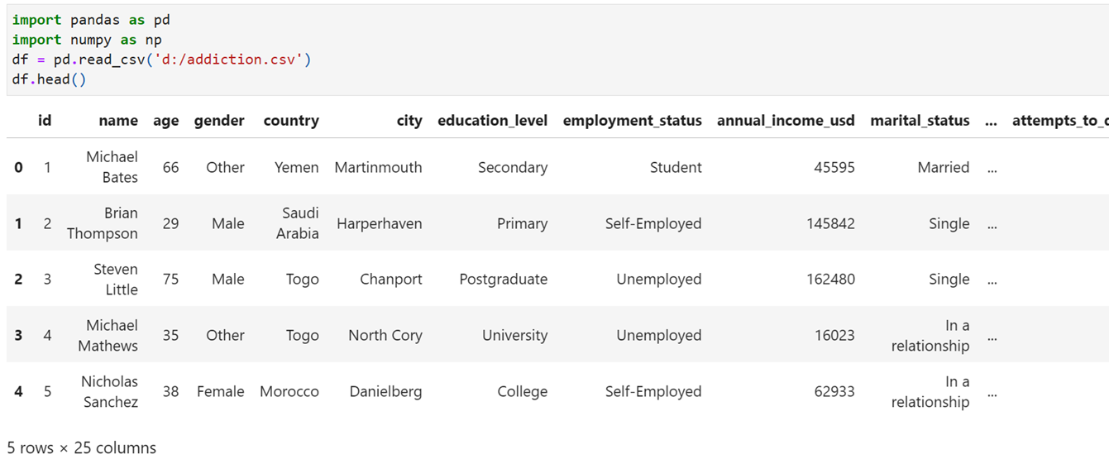Screen dimensions: 1109x464
Task: Select the 'id' column header
Action: coord(45,121)
